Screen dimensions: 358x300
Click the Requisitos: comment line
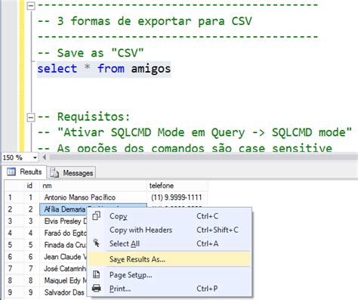(x=84, y=116)
